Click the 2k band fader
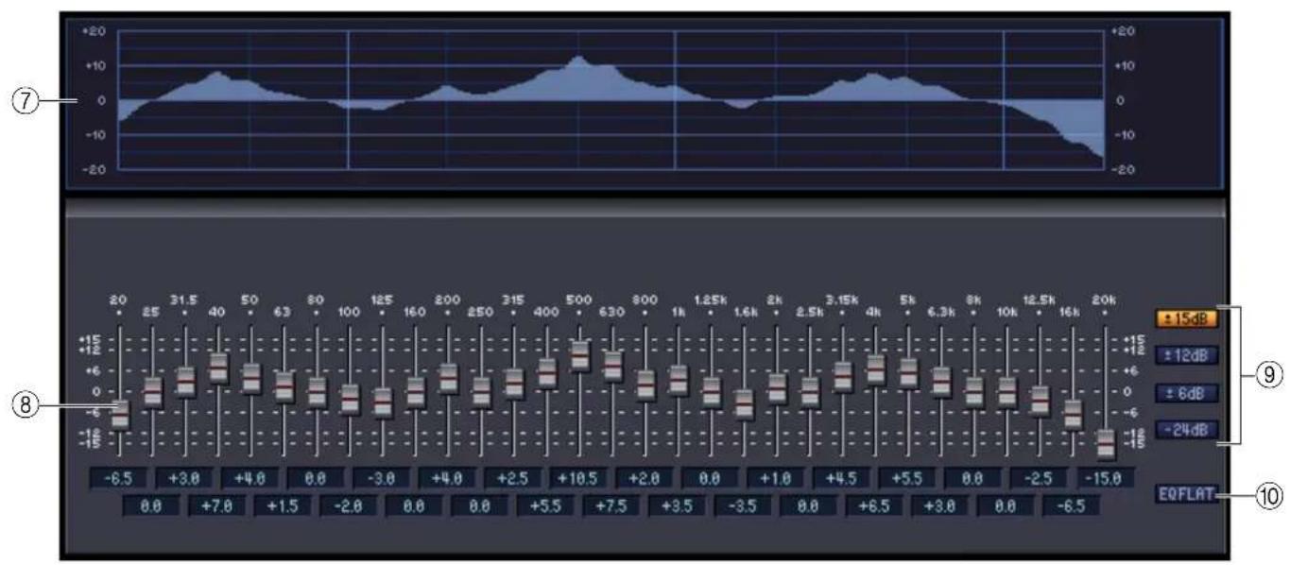Image resolution: width=1290 pixels, height=565 pixels. tap(776, 387)
